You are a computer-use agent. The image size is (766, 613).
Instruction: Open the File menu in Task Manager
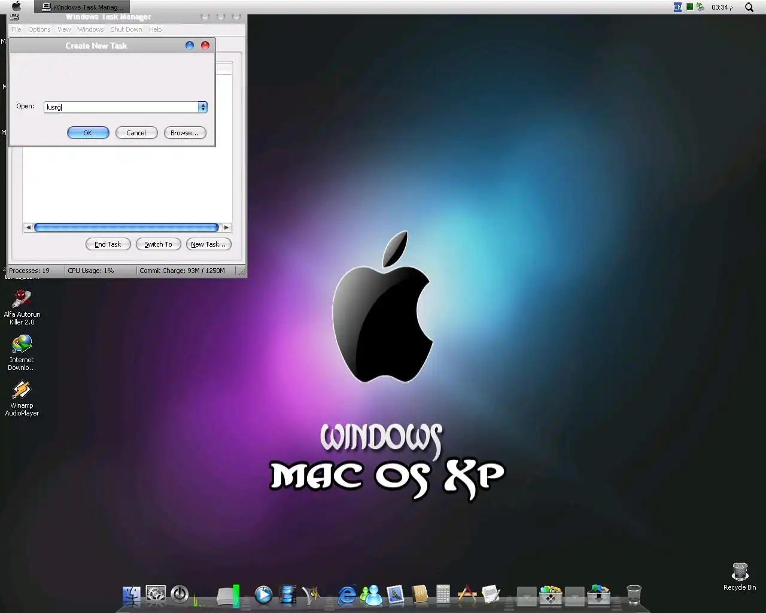click(x=16, y=29)
